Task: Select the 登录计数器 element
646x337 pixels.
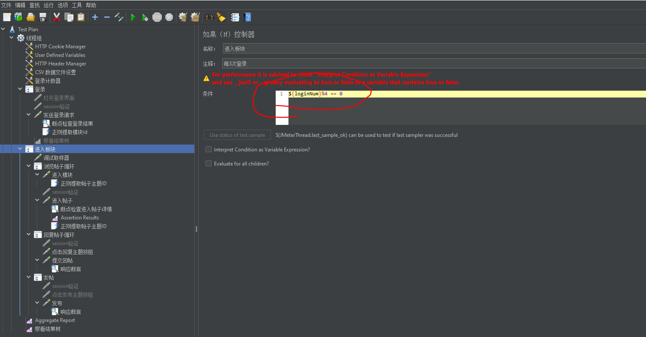Action: point(48,81)
